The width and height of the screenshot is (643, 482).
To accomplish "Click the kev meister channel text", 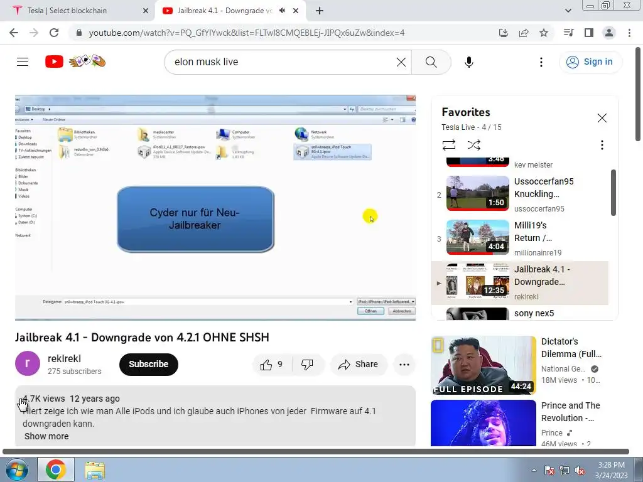I will click(533, 165).
